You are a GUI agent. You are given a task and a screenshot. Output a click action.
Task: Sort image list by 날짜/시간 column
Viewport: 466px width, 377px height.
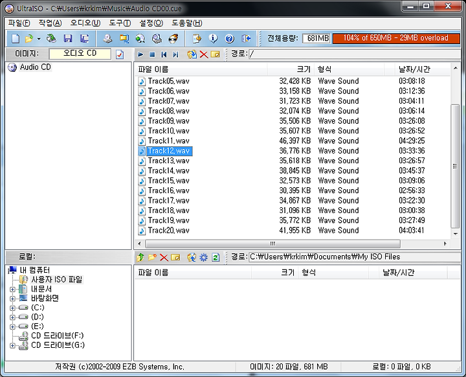pyautogui.click(x=422, y=69)
